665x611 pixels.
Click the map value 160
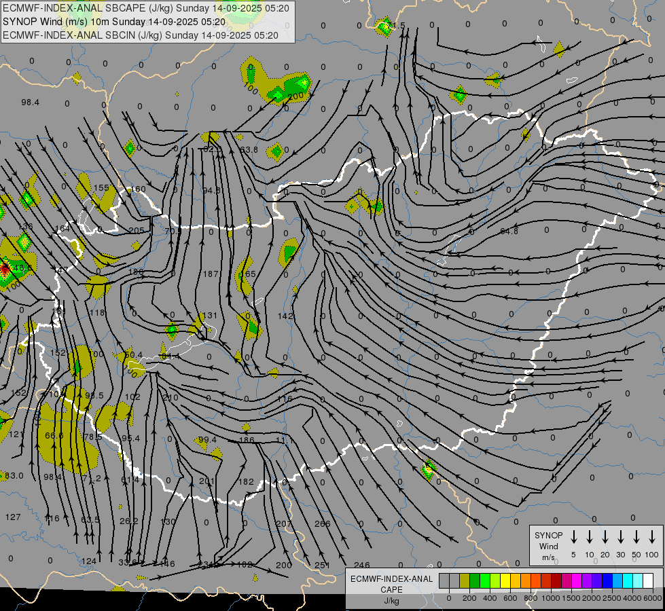(x=139, y=189)
